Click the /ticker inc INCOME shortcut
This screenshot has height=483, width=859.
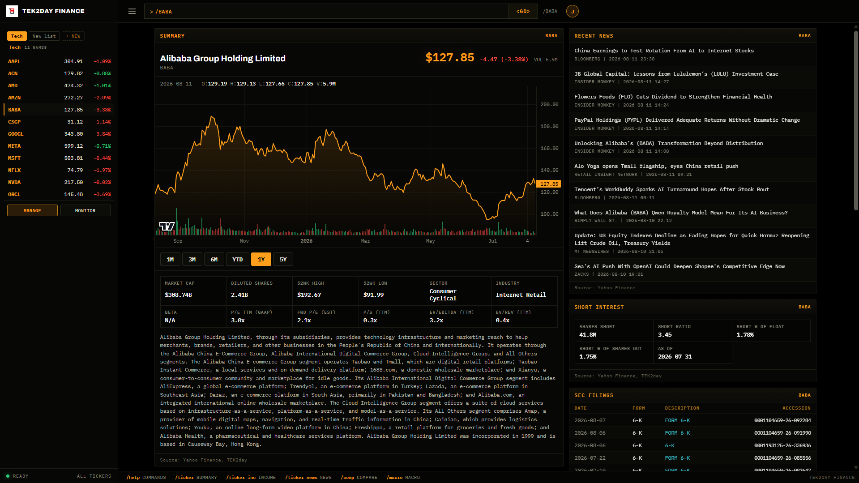251,478
